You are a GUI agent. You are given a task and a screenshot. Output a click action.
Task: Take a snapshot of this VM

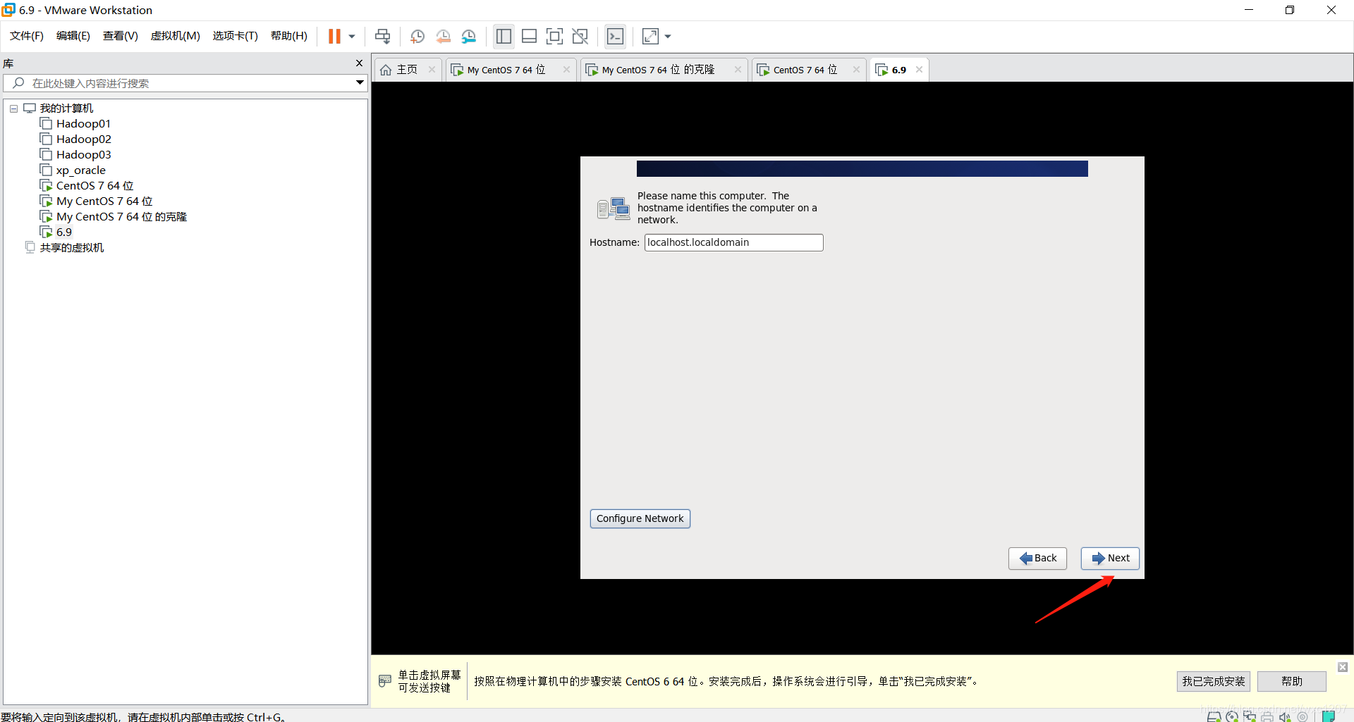coord(417,36)
